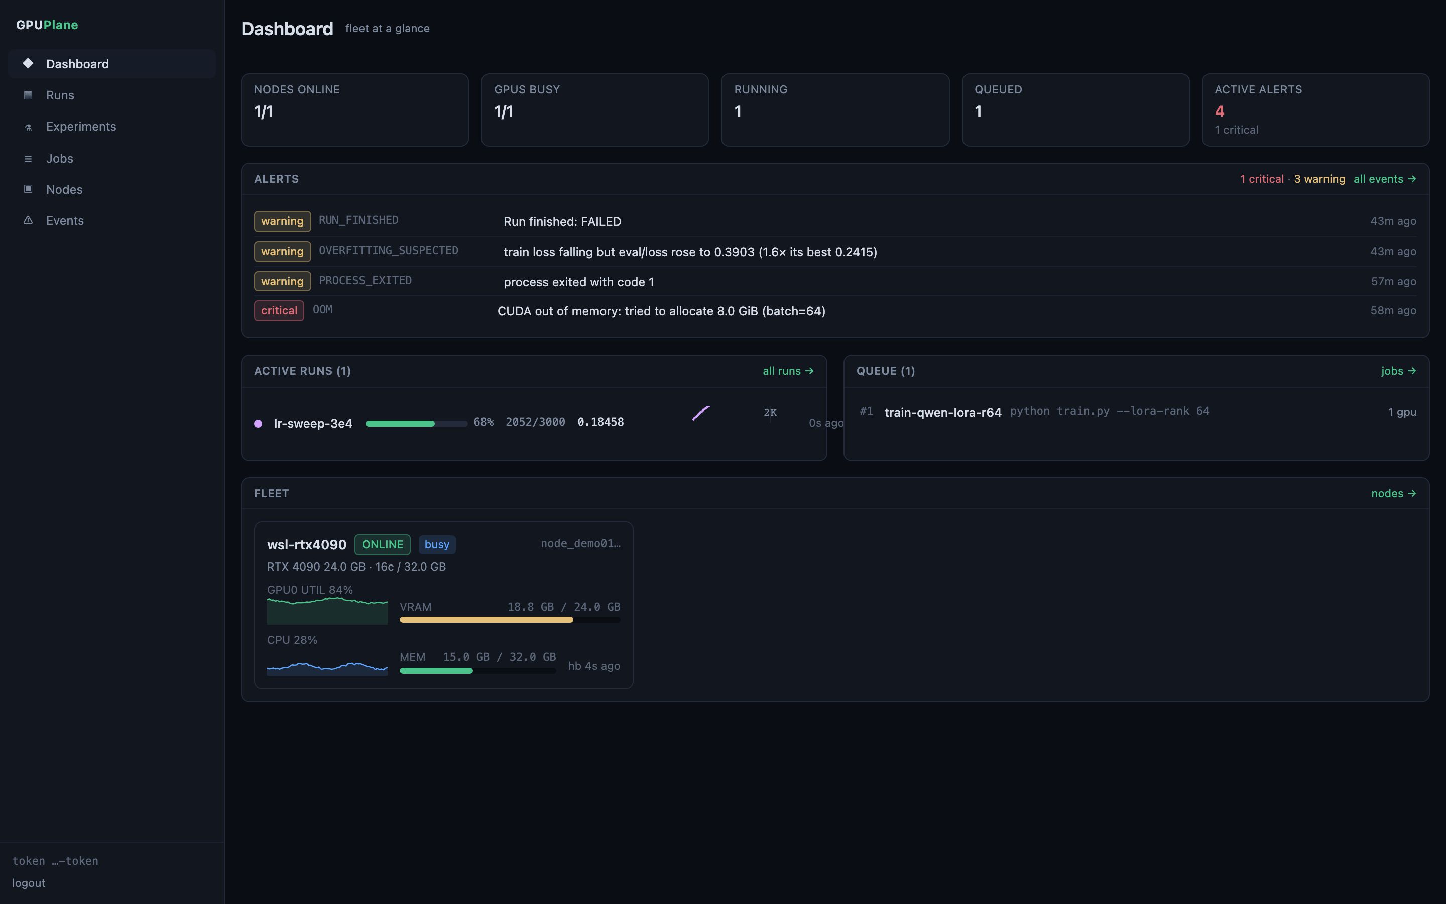Follow the 'jobs →' link in Queue
The image size is (1446, 904).
1399,371
